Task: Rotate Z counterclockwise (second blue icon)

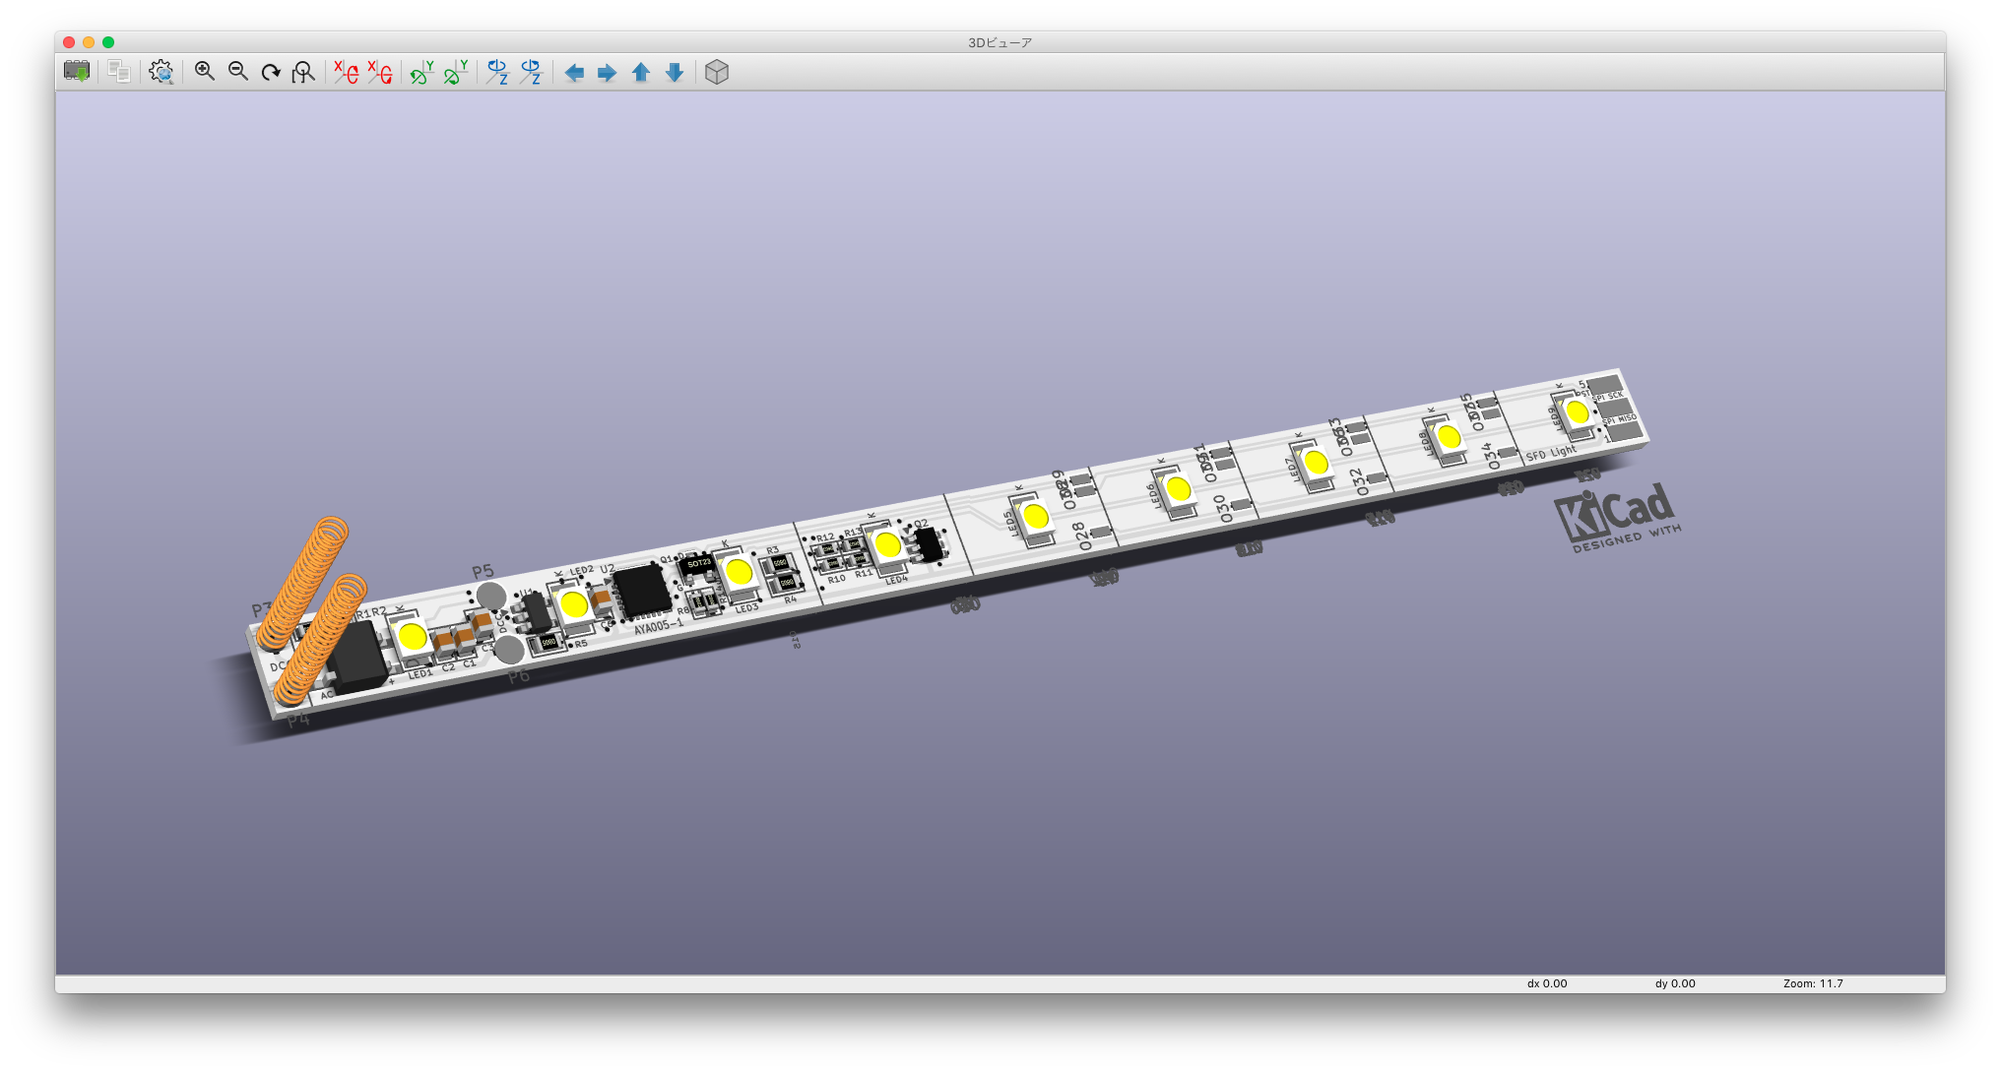Action: (x=531, y=72)
